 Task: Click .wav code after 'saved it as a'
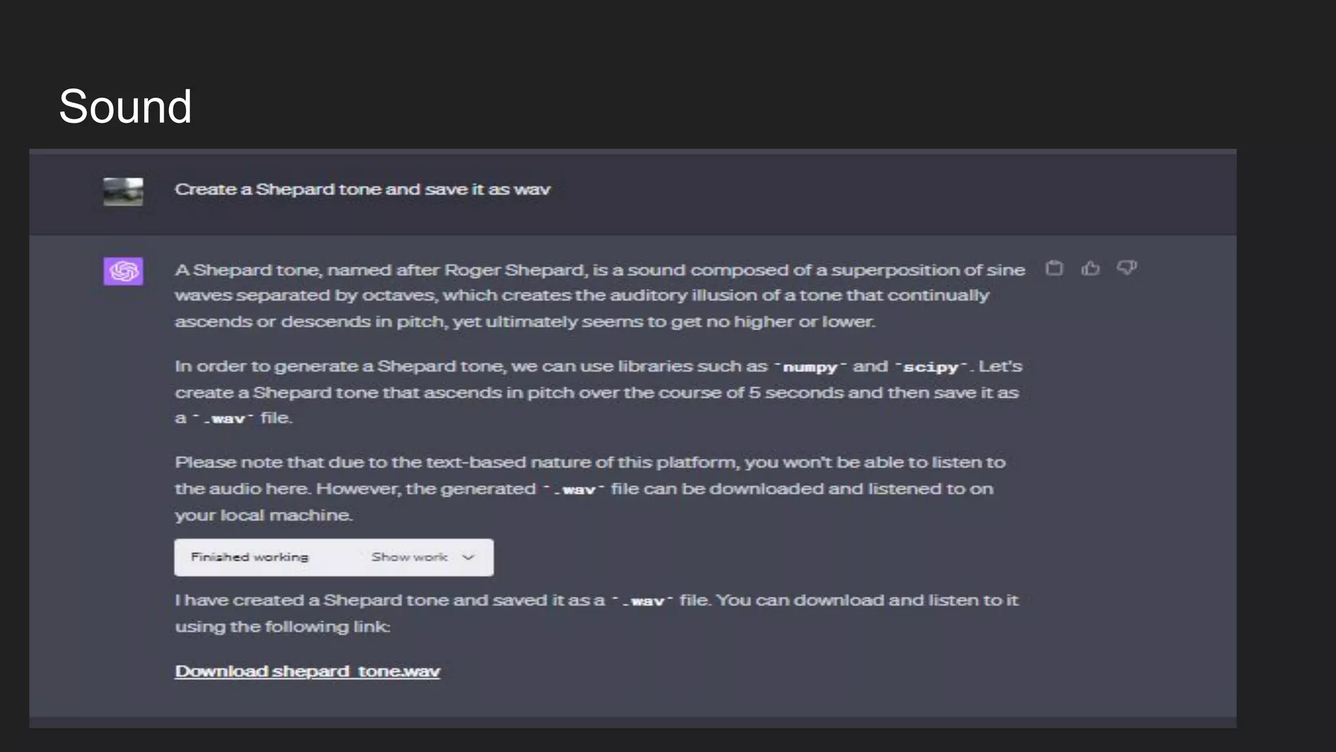tap(643, 601)
